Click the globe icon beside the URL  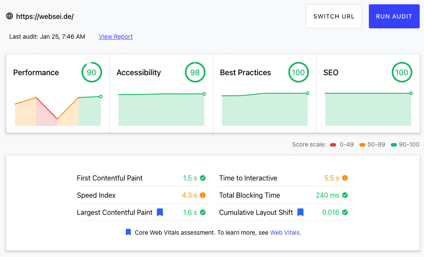pos(9,16)
